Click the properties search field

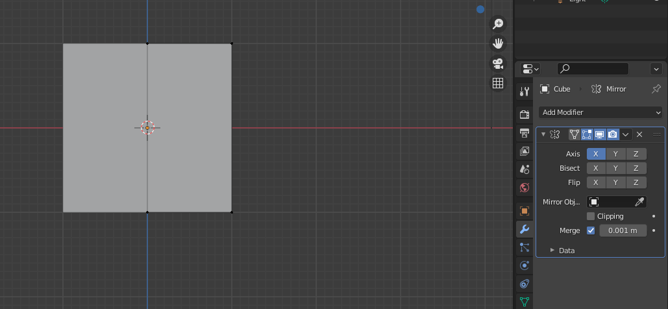[x=593, y=69]
